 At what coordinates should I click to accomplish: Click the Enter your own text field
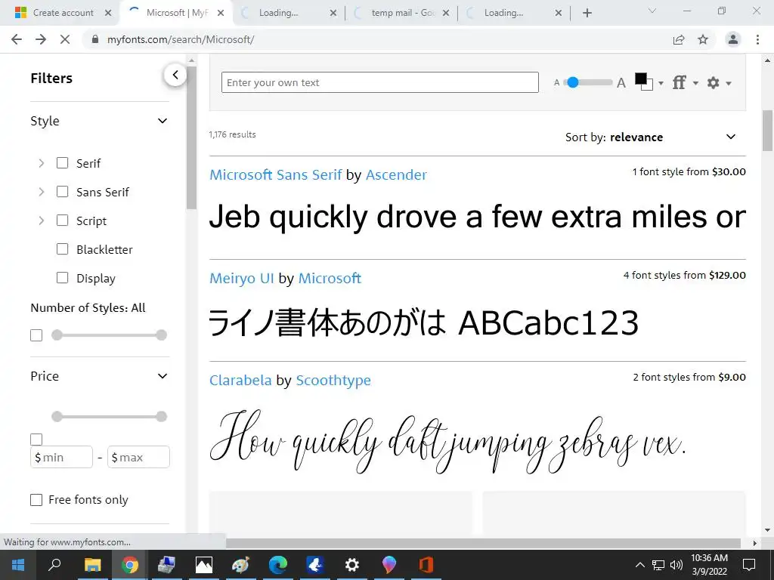click(x=379, y=82)
